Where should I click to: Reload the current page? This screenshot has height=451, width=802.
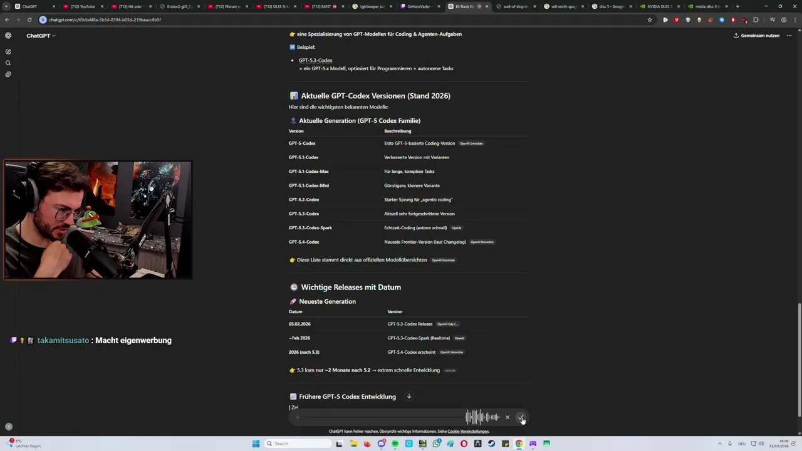click(29, 19)
